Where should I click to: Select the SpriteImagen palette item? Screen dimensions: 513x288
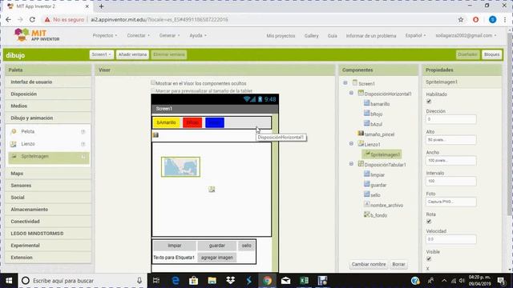click(48, 157)
